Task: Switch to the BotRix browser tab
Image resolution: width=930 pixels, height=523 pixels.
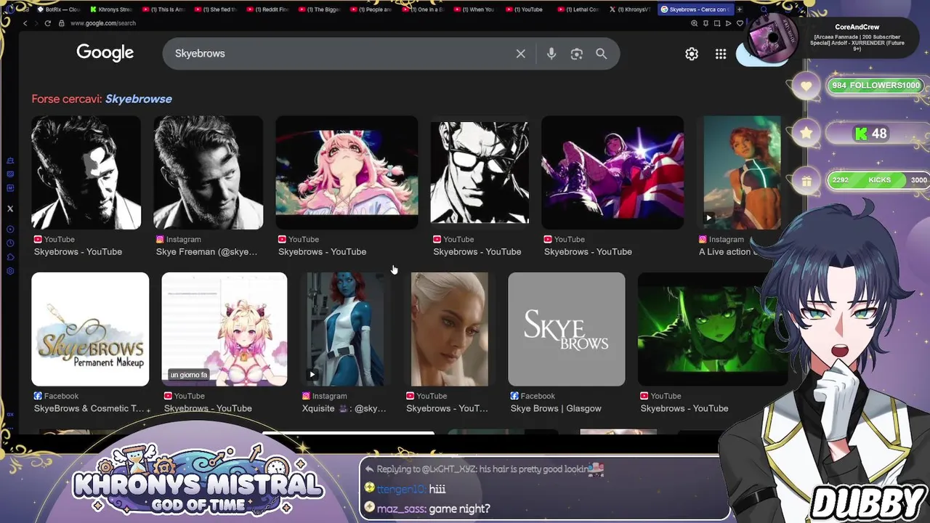Action: 60,9
